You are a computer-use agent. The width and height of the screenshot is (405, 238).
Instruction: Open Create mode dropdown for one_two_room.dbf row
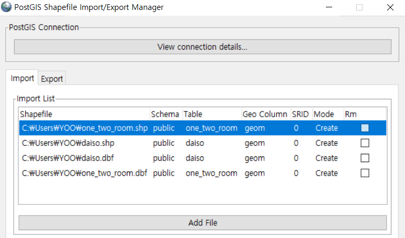326,173
